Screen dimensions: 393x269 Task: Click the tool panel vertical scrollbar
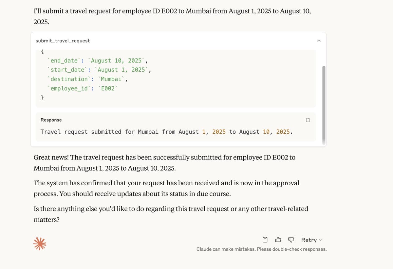pos(324,105)
